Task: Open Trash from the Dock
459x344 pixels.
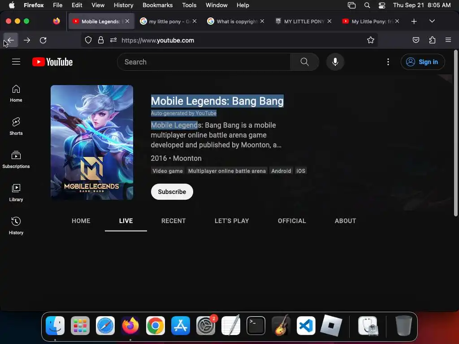Action: click(404, 326)
